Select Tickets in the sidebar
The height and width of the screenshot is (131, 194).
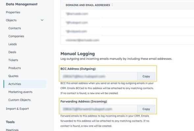point(13,60)
